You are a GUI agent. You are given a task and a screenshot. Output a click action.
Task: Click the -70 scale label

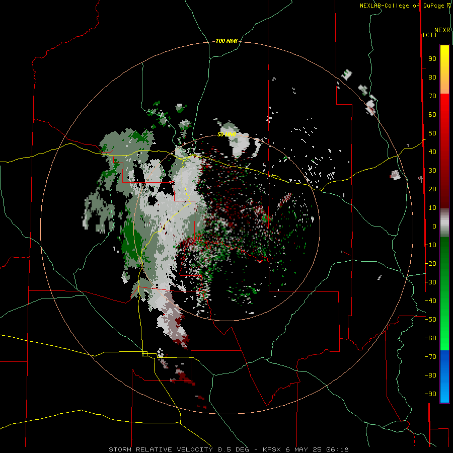(x=430, y=357)
